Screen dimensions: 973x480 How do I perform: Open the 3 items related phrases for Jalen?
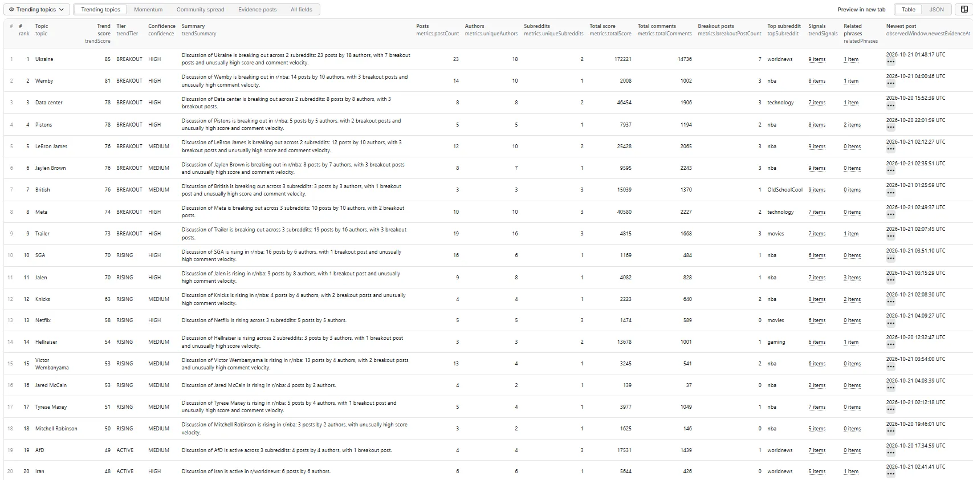852,278
